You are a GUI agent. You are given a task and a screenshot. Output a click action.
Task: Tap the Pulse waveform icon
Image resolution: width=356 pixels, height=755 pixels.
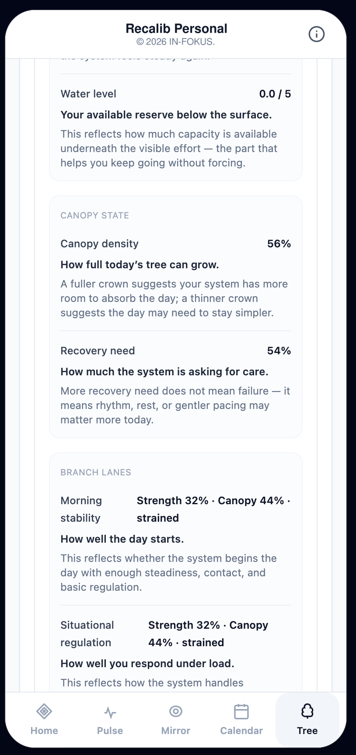[110, 713]
